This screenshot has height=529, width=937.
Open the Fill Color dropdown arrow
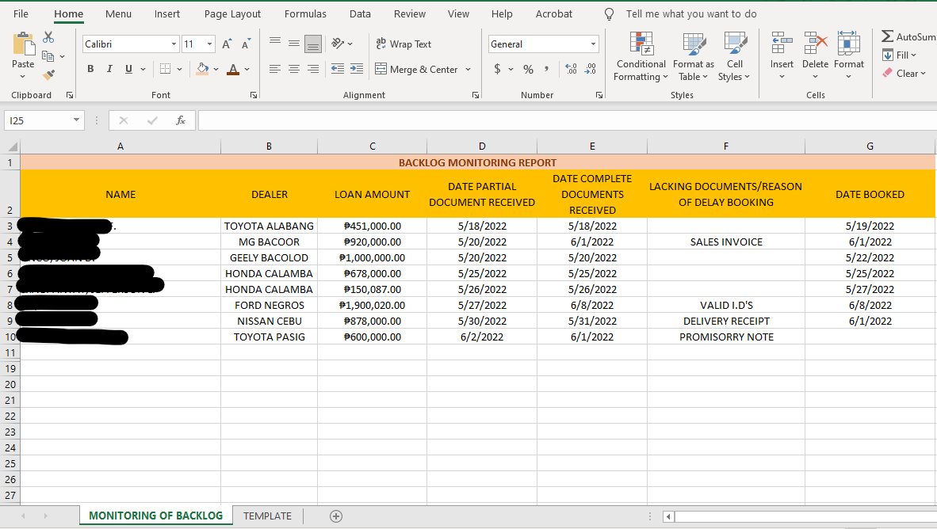[216, 69]
